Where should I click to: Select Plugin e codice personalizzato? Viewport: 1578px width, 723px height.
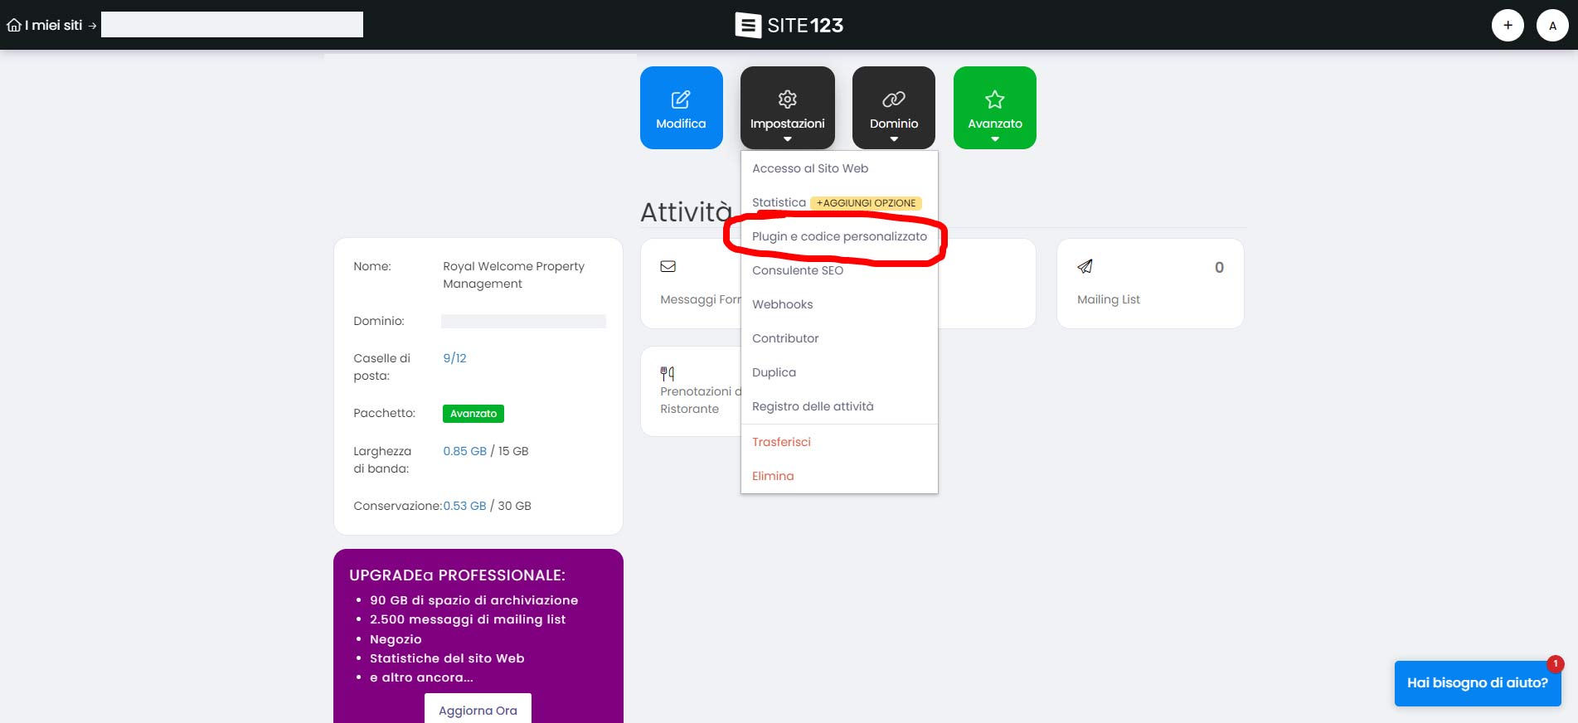[x=839, y=236]
